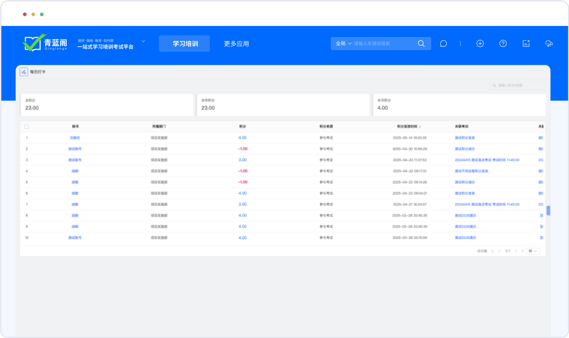Open the chat message icon in header
This screenshot has width=569, height=338.
pyautogui.click(x=443, y=44)
